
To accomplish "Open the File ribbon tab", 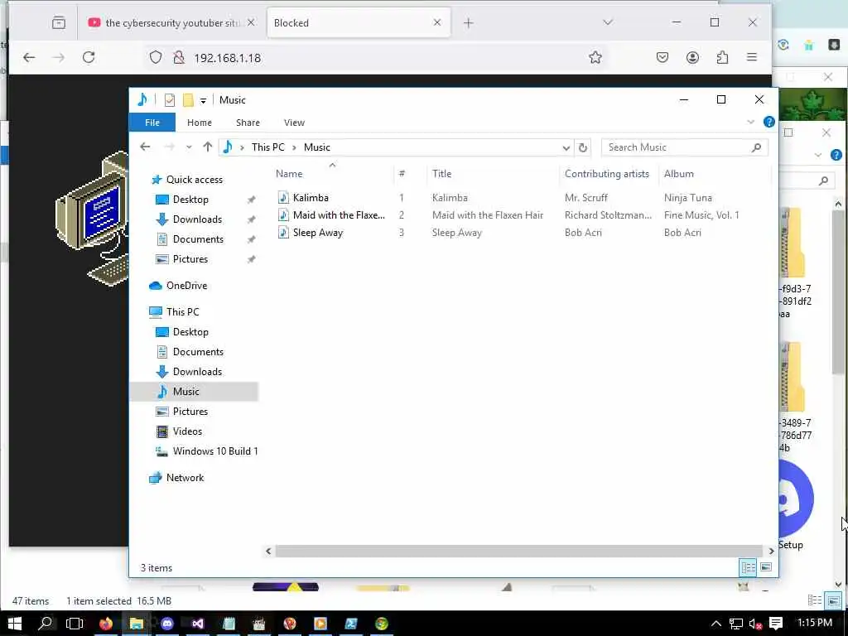I will [x=152, y=123].
